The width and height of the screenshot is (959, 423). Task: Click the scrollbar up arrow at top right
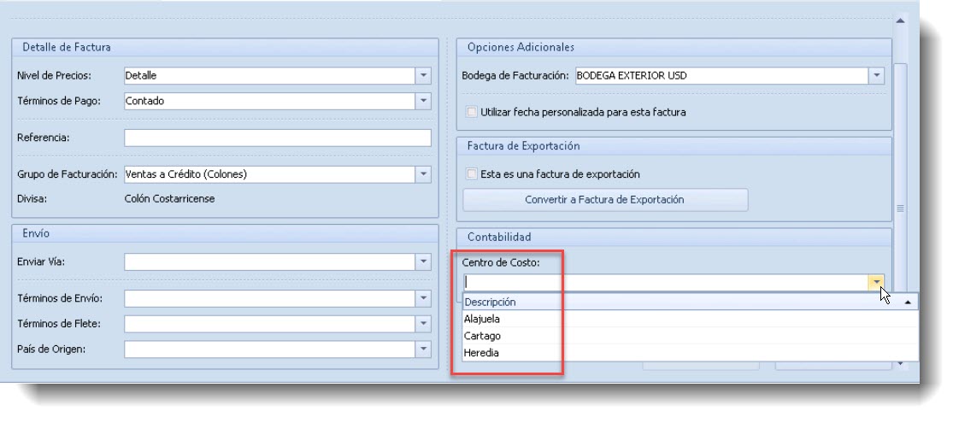point(900,21)
